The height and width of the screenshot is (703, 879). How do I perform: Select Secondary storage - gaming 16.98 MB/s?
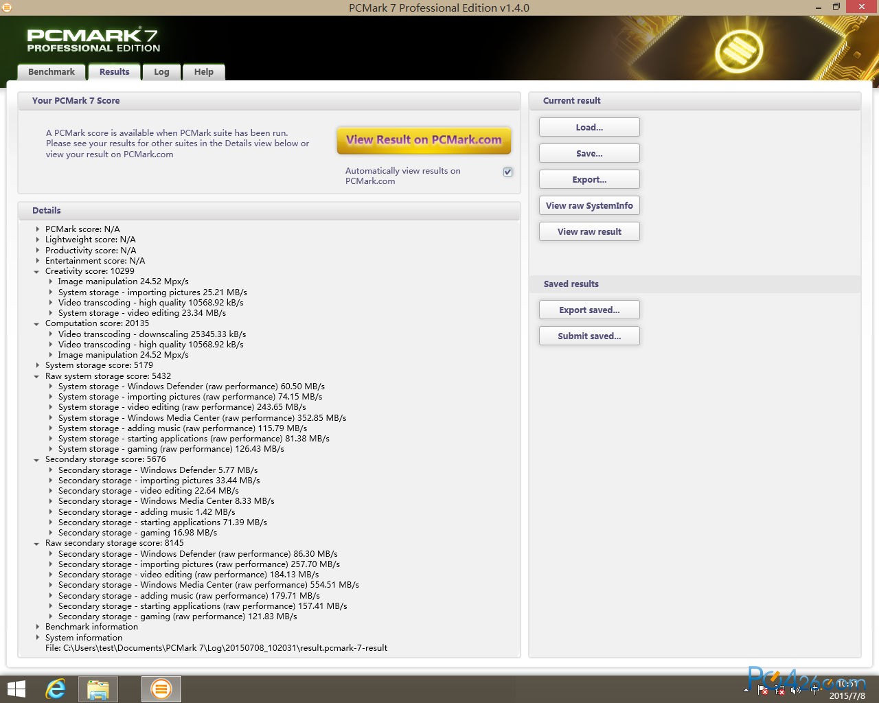point(137,533)
